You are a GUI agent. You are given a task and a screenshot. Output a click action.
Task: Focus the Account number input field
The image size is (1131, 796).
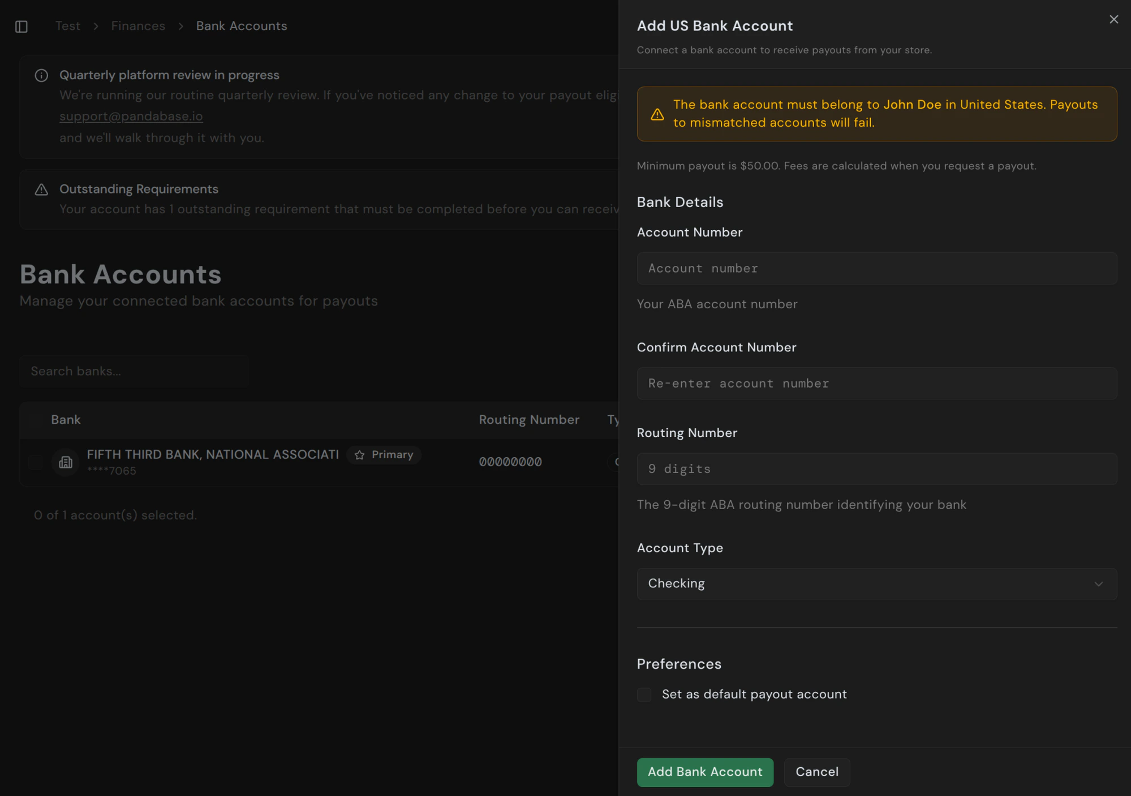click(876, 268)
